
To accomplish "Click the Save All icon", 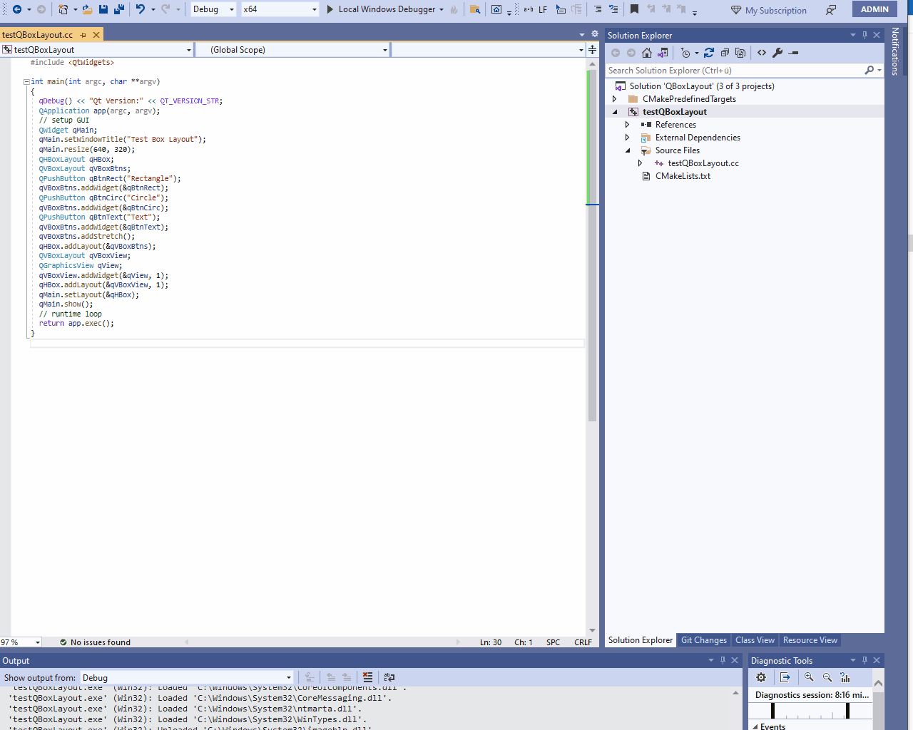I will coord(119,9).
